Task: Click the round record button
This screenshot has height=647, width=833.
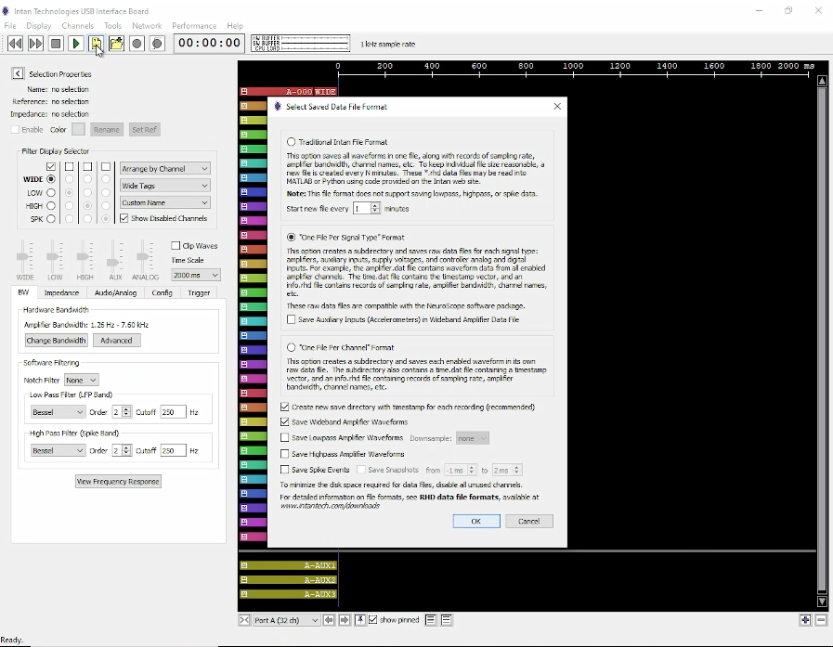Action: (137, 44)
